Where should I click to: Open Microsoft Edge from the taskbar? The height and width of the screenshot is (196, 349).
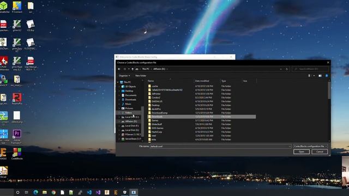click(x=35, y=192)
